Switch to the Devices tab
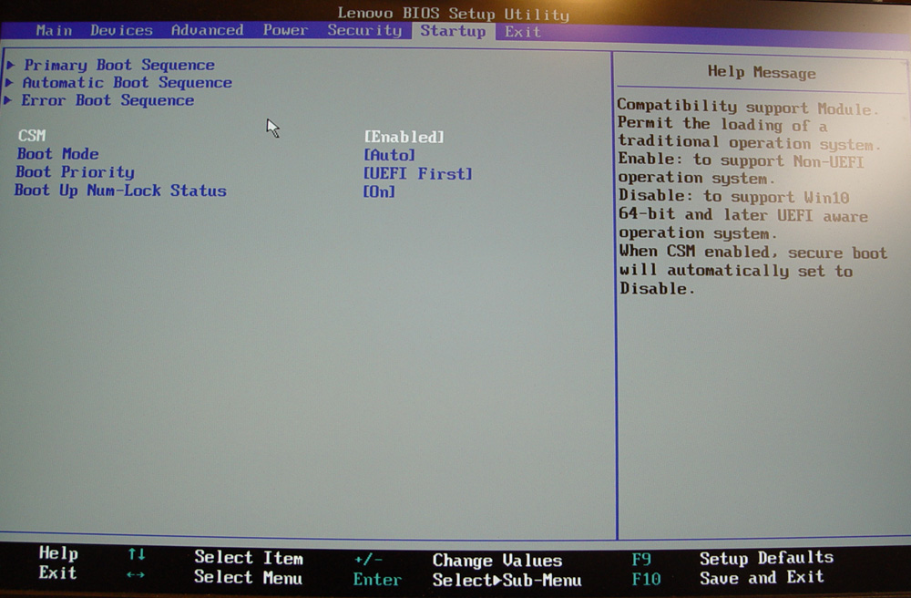 pyautogui.click(x=121, y=30)
